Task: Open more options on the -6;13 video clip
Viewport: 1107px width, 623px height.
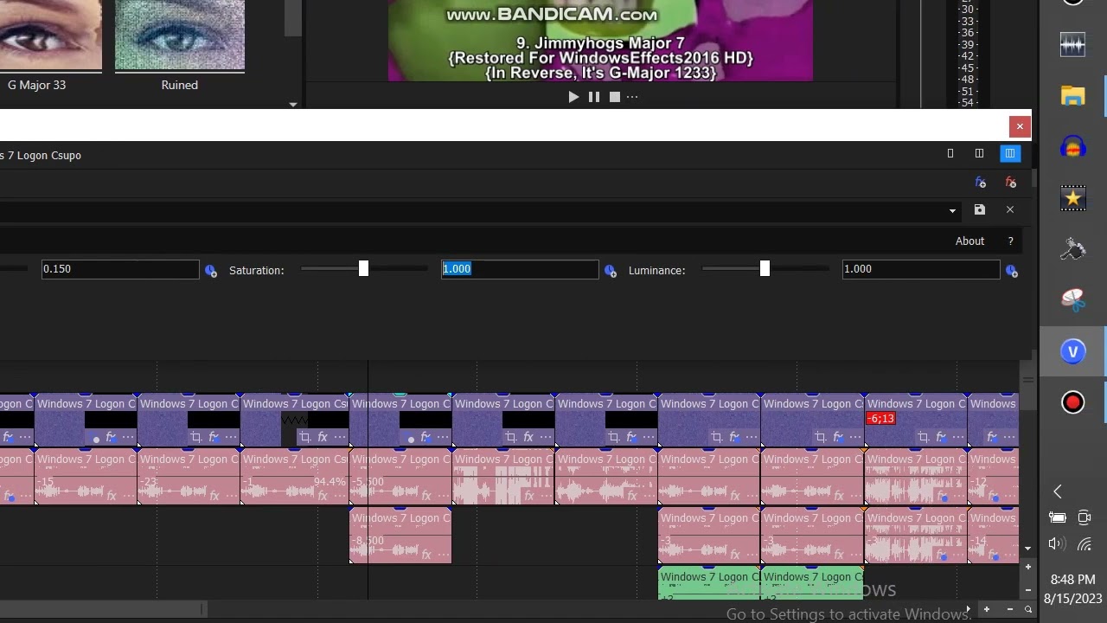Action: 959,437
